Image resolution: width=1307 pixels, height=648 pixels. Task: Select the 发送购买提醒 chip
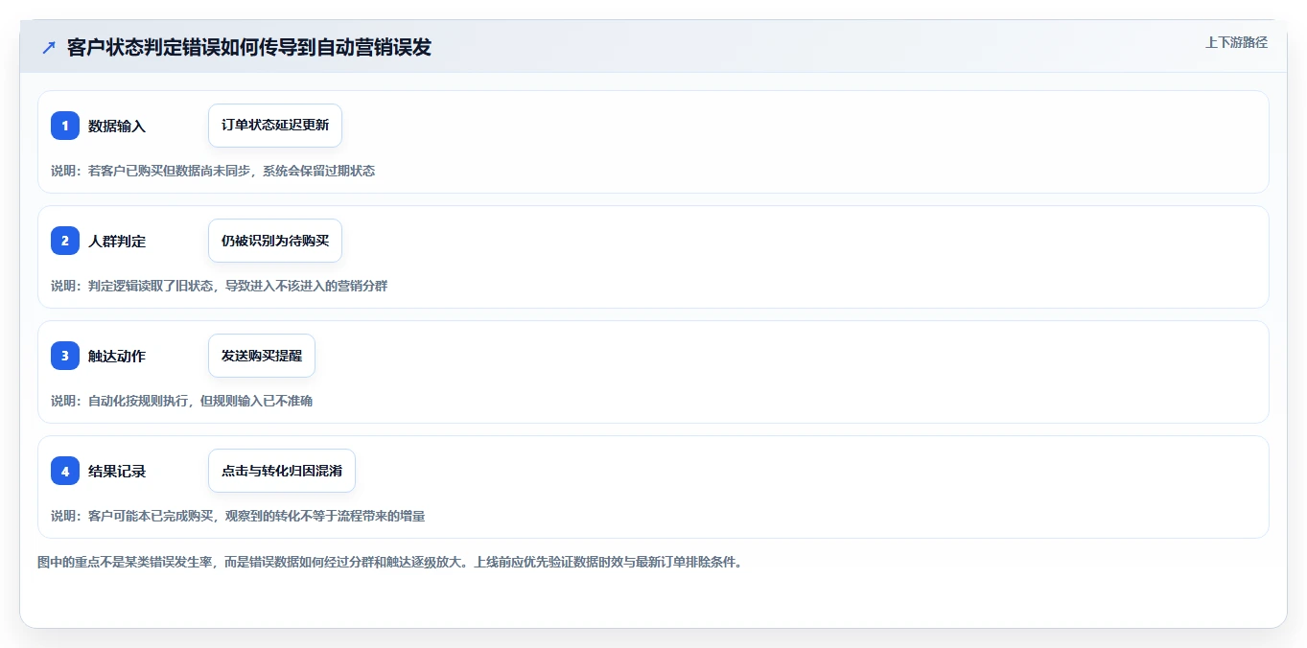click(262, 356)
